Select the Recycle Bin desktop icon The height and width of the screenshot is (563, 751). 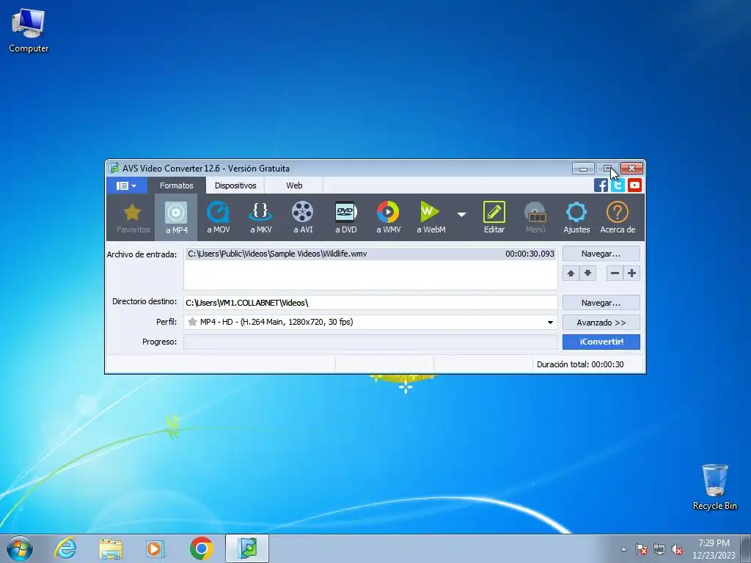pos(714,487)
